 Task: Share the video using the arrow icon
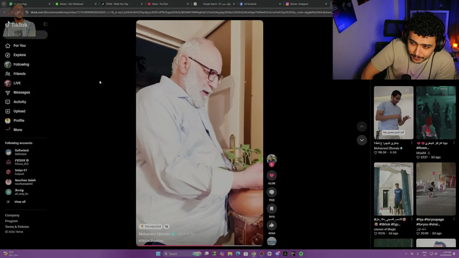pos(271,225)
